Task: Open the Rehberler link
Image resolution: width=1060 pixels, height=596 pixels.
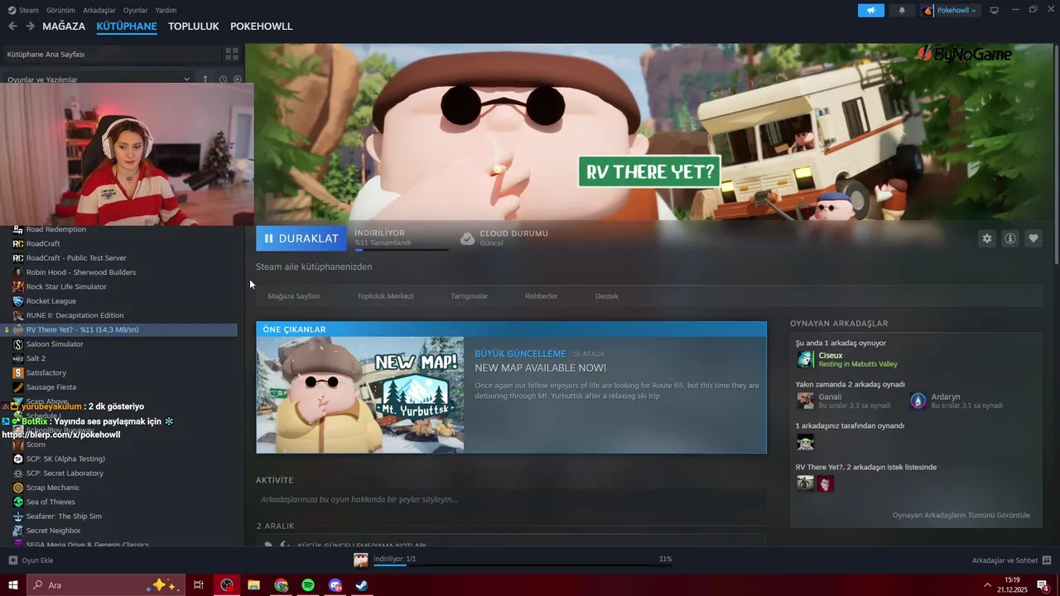Action: [542, 296]
